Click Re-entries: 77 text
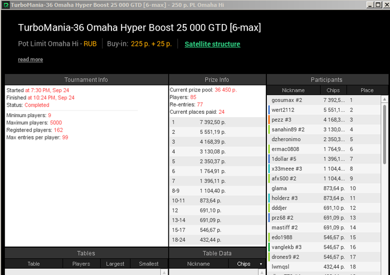This screenshot has width=390, height=275. point(186,105)
